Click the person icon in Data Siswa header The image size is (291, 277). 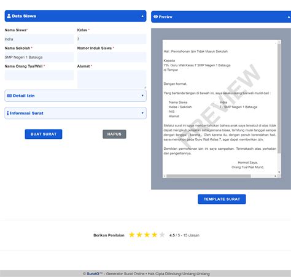point(9,16)
